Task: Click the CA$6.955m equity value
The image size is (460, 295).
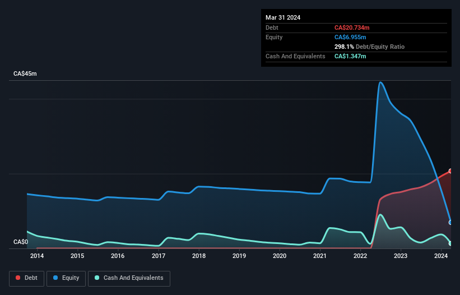Action: click(x=350, y=37)
